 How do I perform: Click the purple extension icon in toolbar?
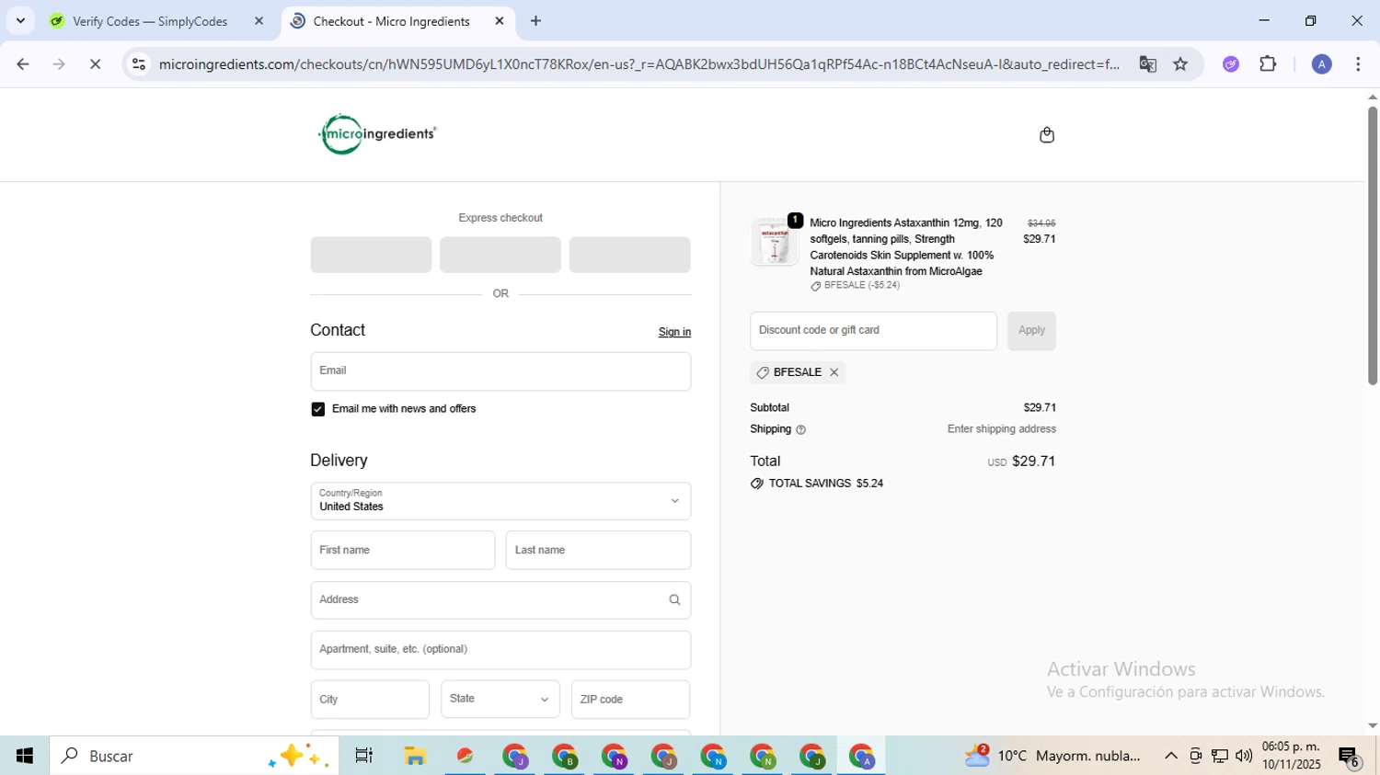point(1231,64)
